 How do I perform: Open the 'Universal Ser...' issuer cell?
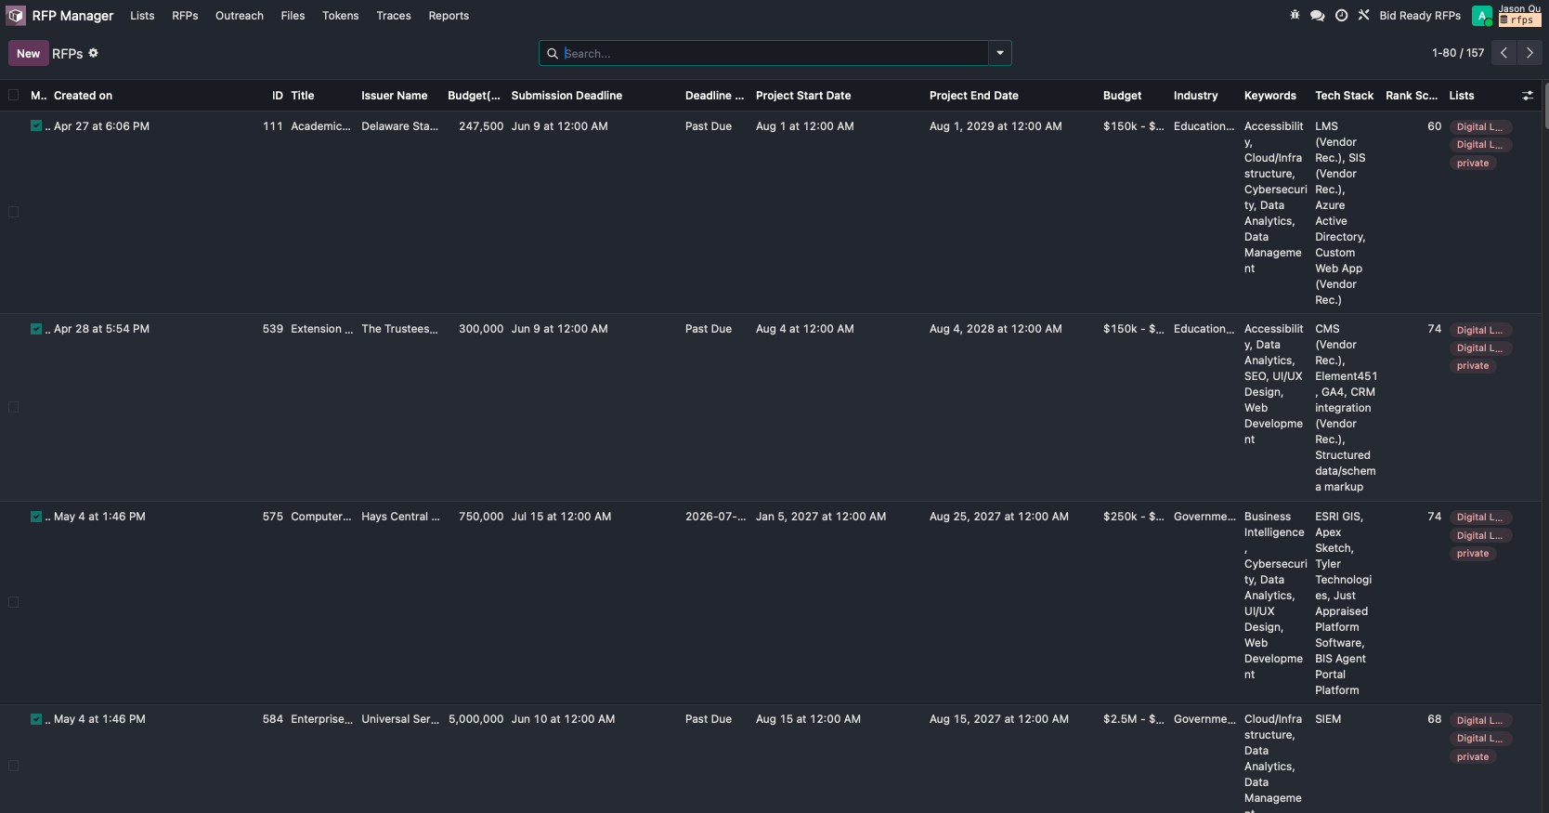coord(400,719)
